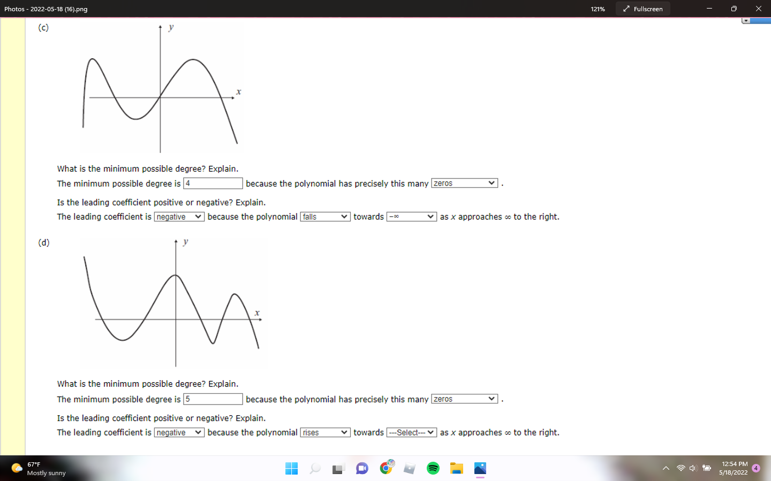Viewport: 771px width, 481px height.
Task: Open Windows Search from the taskbar
Action: [x=315, y=469]
